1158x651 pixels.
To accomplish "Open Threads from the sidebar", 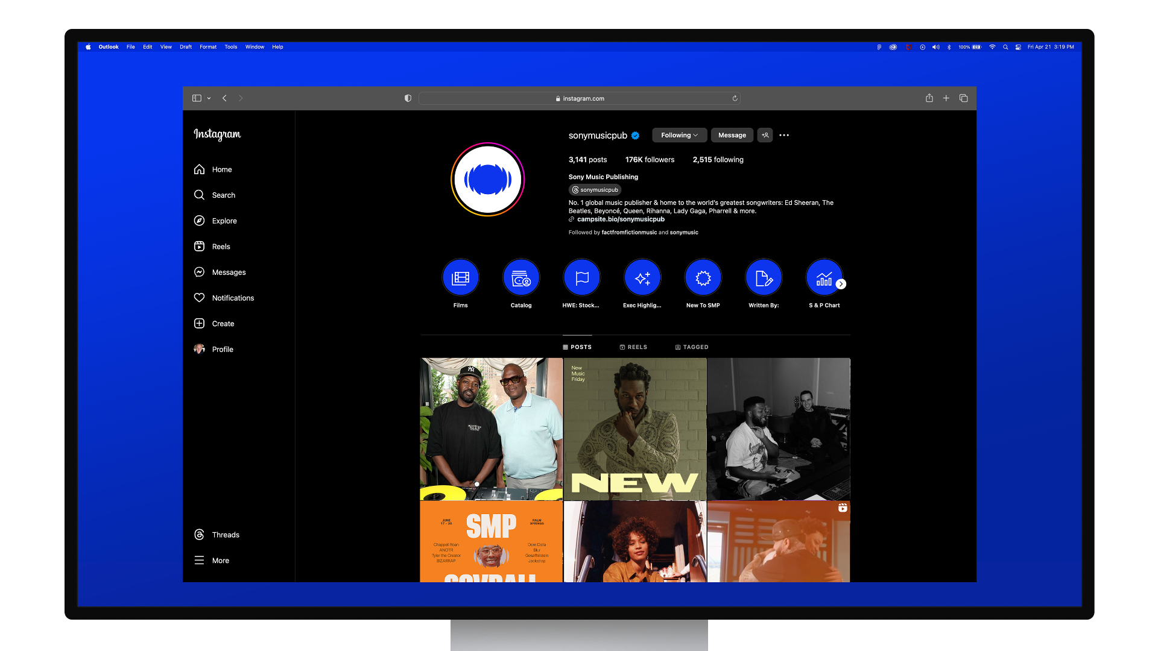I will (217, 535).
